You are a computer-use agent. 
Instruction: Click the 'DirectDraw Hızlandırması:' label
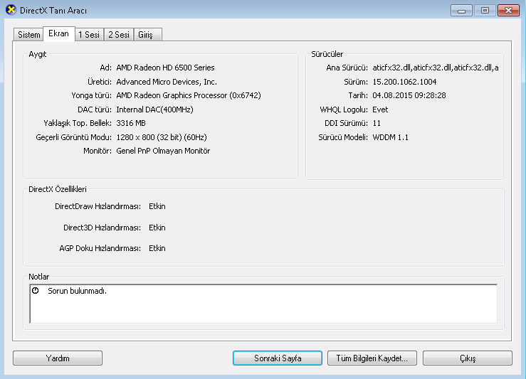tap(98, 206)
